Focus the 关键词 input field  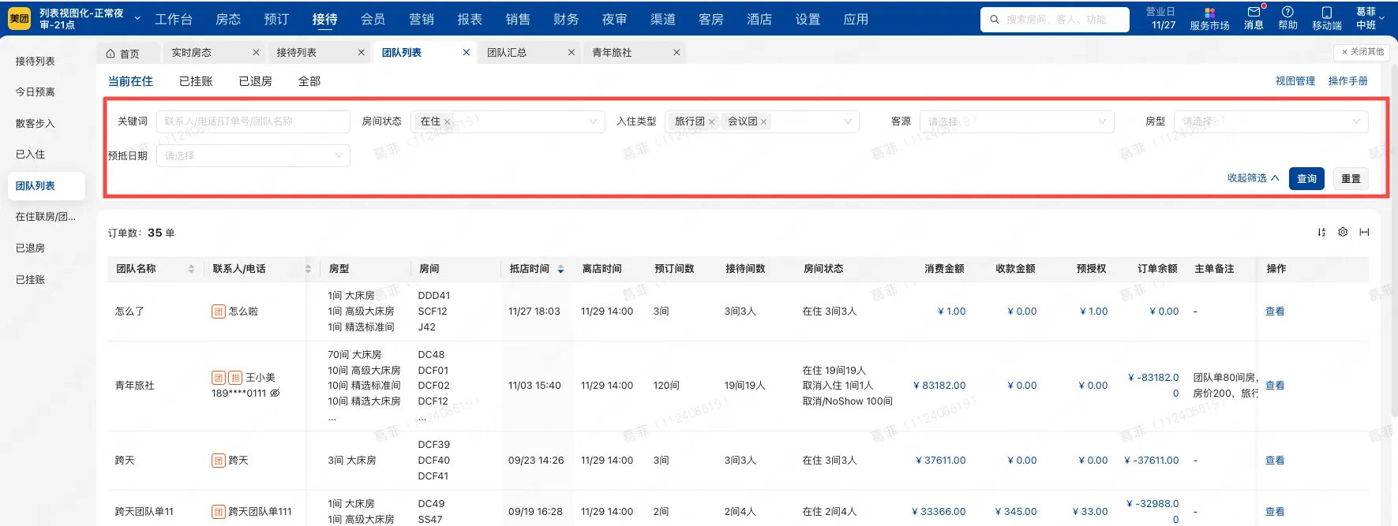pyautogui.click(x=253, y=121)
